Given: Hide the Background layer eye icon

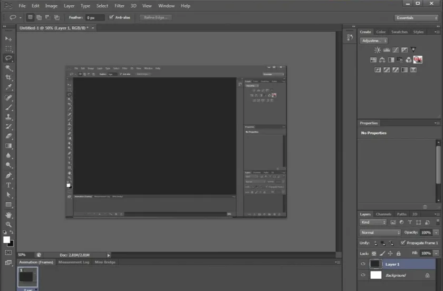Looking at the screenshot, I should [363, 275].
